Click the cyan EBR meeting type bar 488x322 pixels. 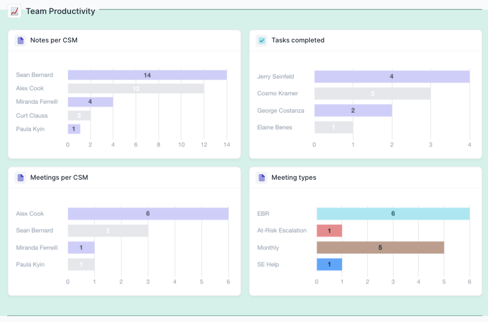(393, 214)
